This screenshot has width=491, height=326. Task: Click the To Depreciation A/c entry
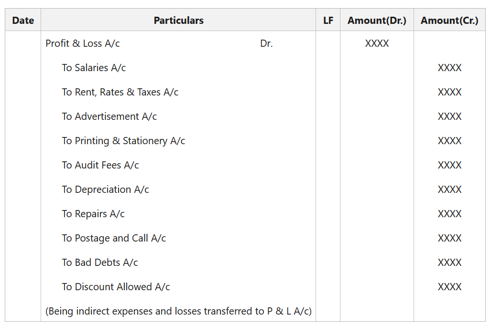(105, 189)
